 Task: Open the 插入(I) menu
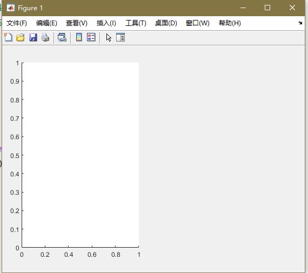click(x=106, y=23)
